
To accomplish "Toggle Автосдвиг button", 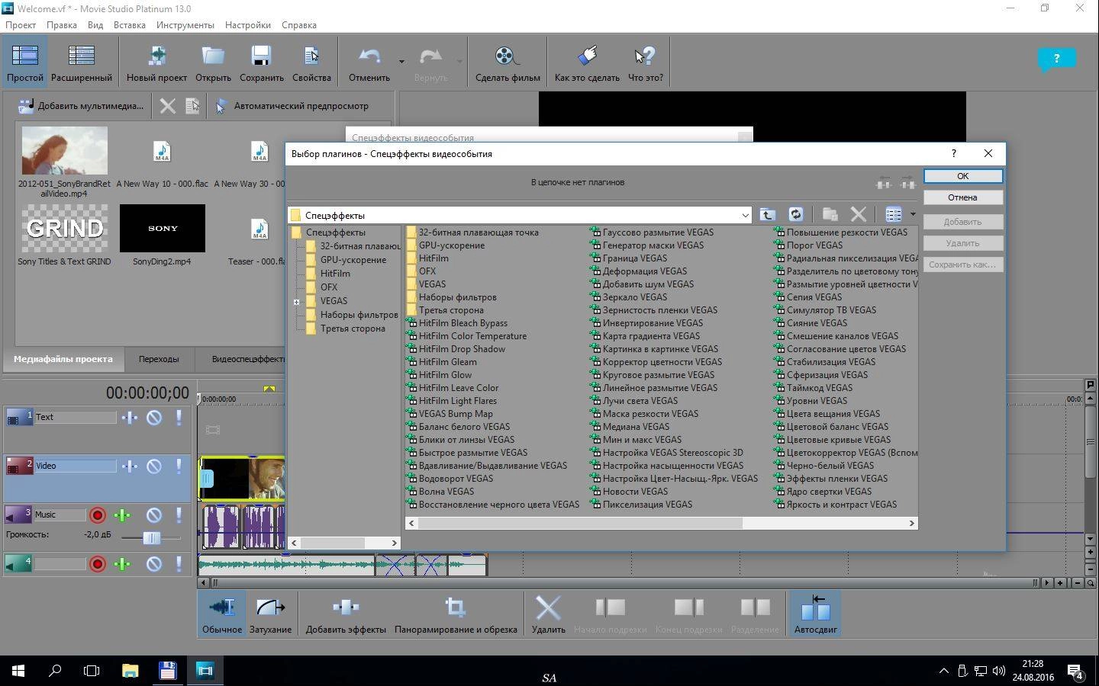I will coord(815,614).
